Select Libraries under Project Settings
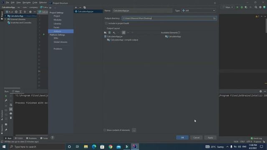The image size is (267, 150). coord(58,24)
